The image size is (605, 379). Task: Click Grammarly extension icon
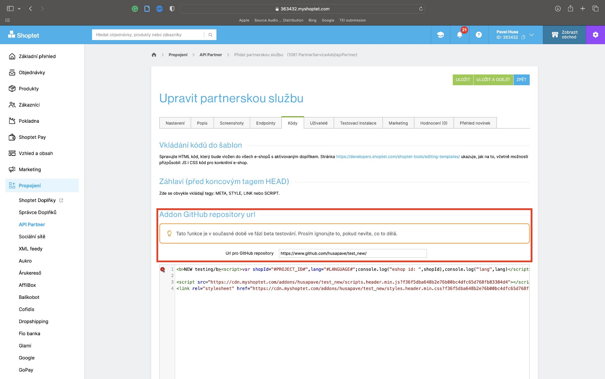pyautogui.click(x=135, y=9)
